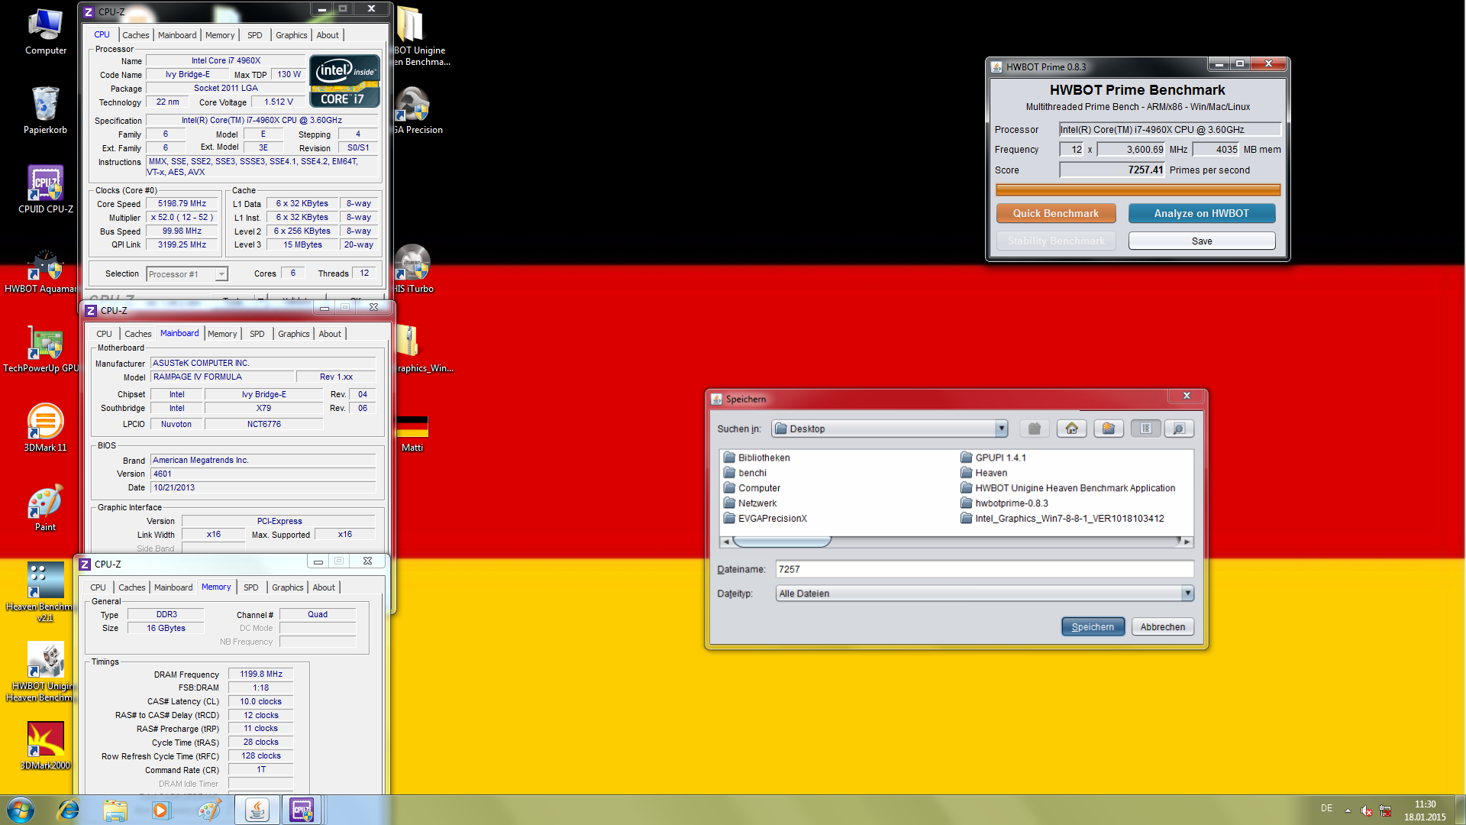The image size is (1466, 825).
Task: Switch to CPU tab in Memory CPU-Z window
Action: click(x=98, y=587)
